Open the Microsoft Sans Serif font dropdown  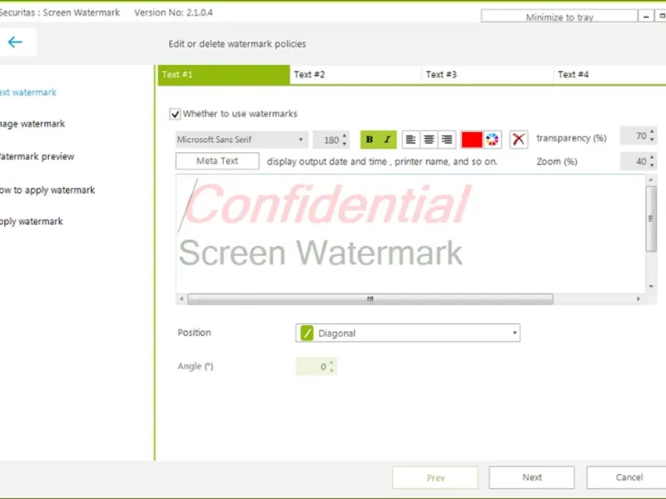point(241,140)
